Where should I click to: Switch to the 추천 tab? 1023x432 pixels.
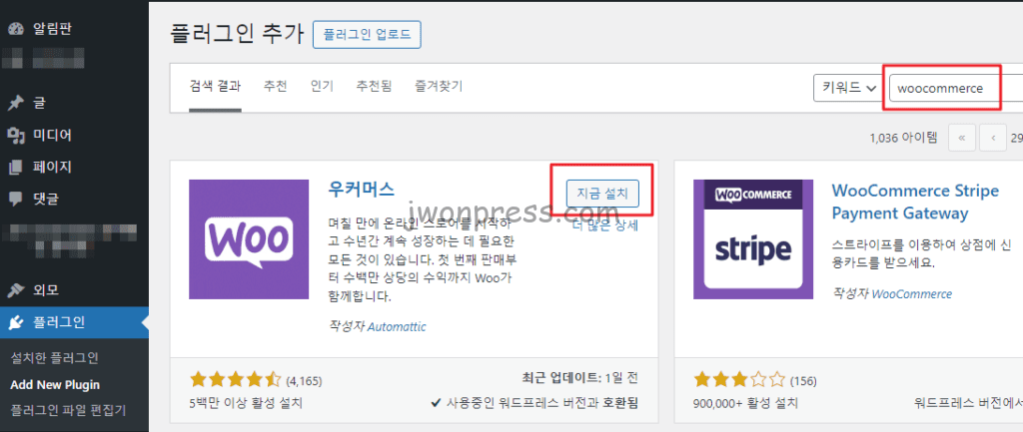[275, 87]
